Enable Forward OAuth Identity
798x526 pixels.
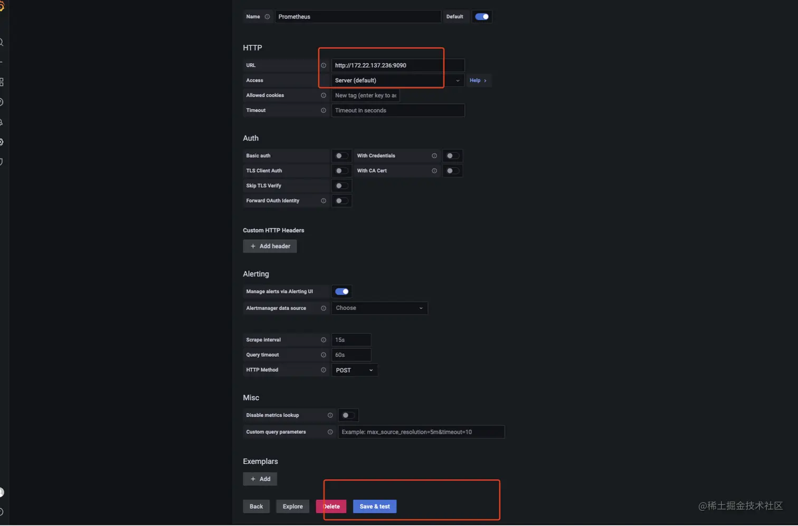341,201
